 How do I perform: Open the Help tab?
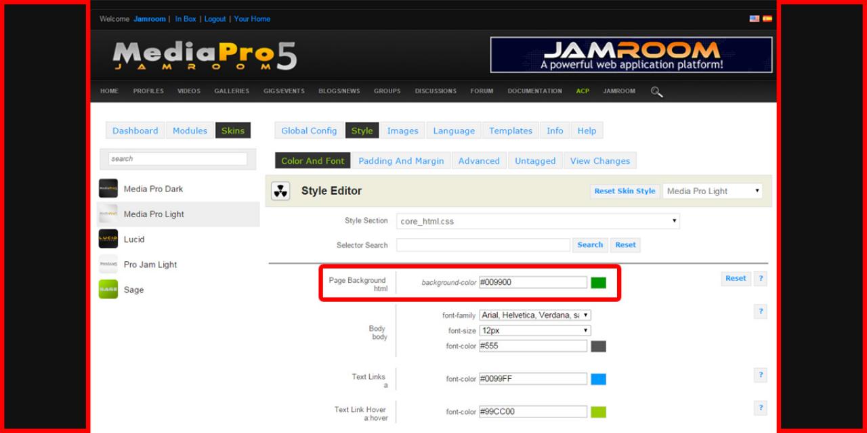(587, 131)
